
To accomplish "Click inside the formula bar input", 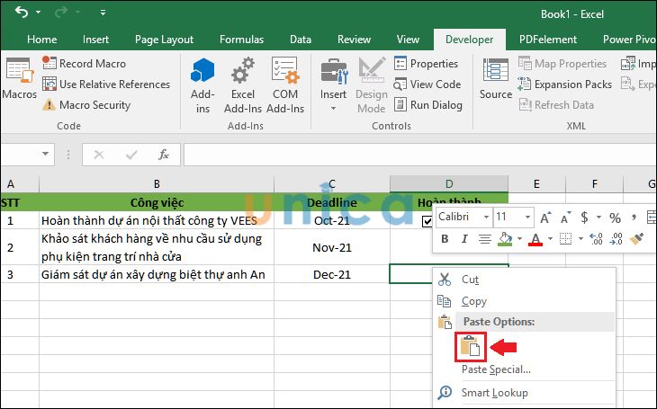I will pyautogui.click(x=414, y=155).
